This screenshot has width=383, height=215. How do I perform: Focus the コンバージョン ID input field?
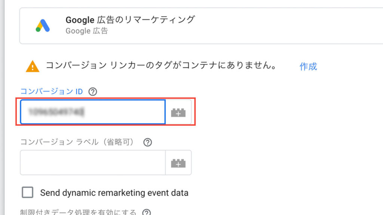pos(93,112)
